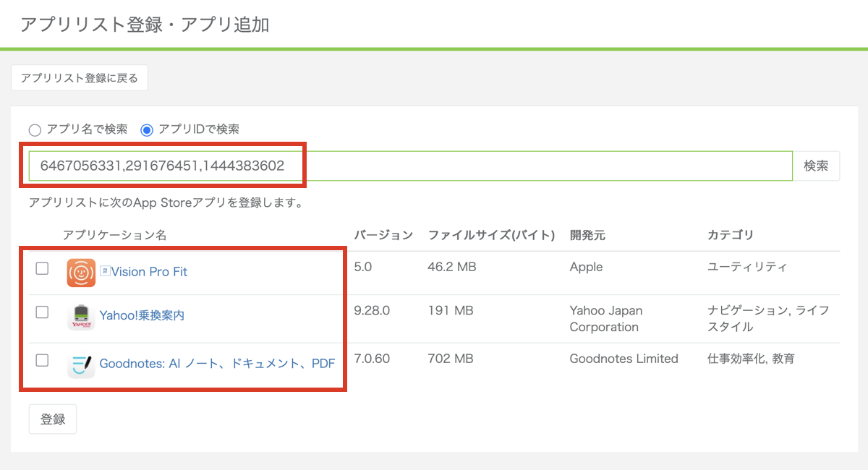Click the Apple developer cell
The image size is (868, 470).
click(x=586, y=267)
